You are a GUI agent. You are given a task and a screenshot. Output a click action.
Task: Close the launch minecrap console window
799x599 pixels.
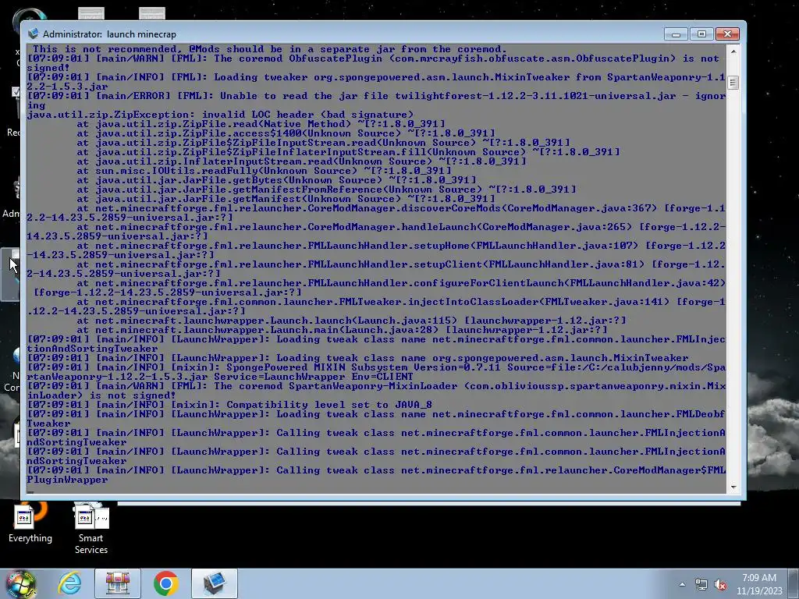[x=727, y=34]
